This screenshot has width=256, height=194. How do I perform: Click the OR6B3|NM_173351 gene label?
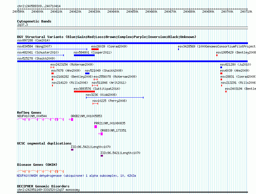click(113, 130)
